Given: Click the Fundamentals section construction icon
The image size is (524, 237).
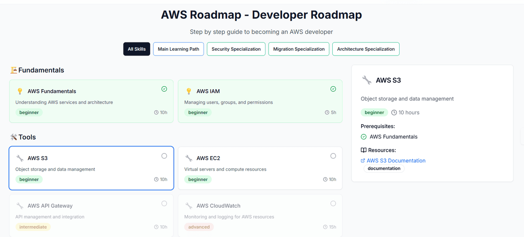Looking at the screenshot, I should (x=14, y=70).
